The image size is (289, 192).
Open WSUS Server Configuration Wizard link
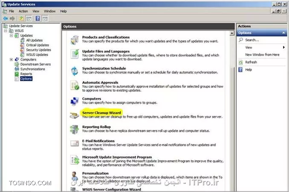point(112,189)
